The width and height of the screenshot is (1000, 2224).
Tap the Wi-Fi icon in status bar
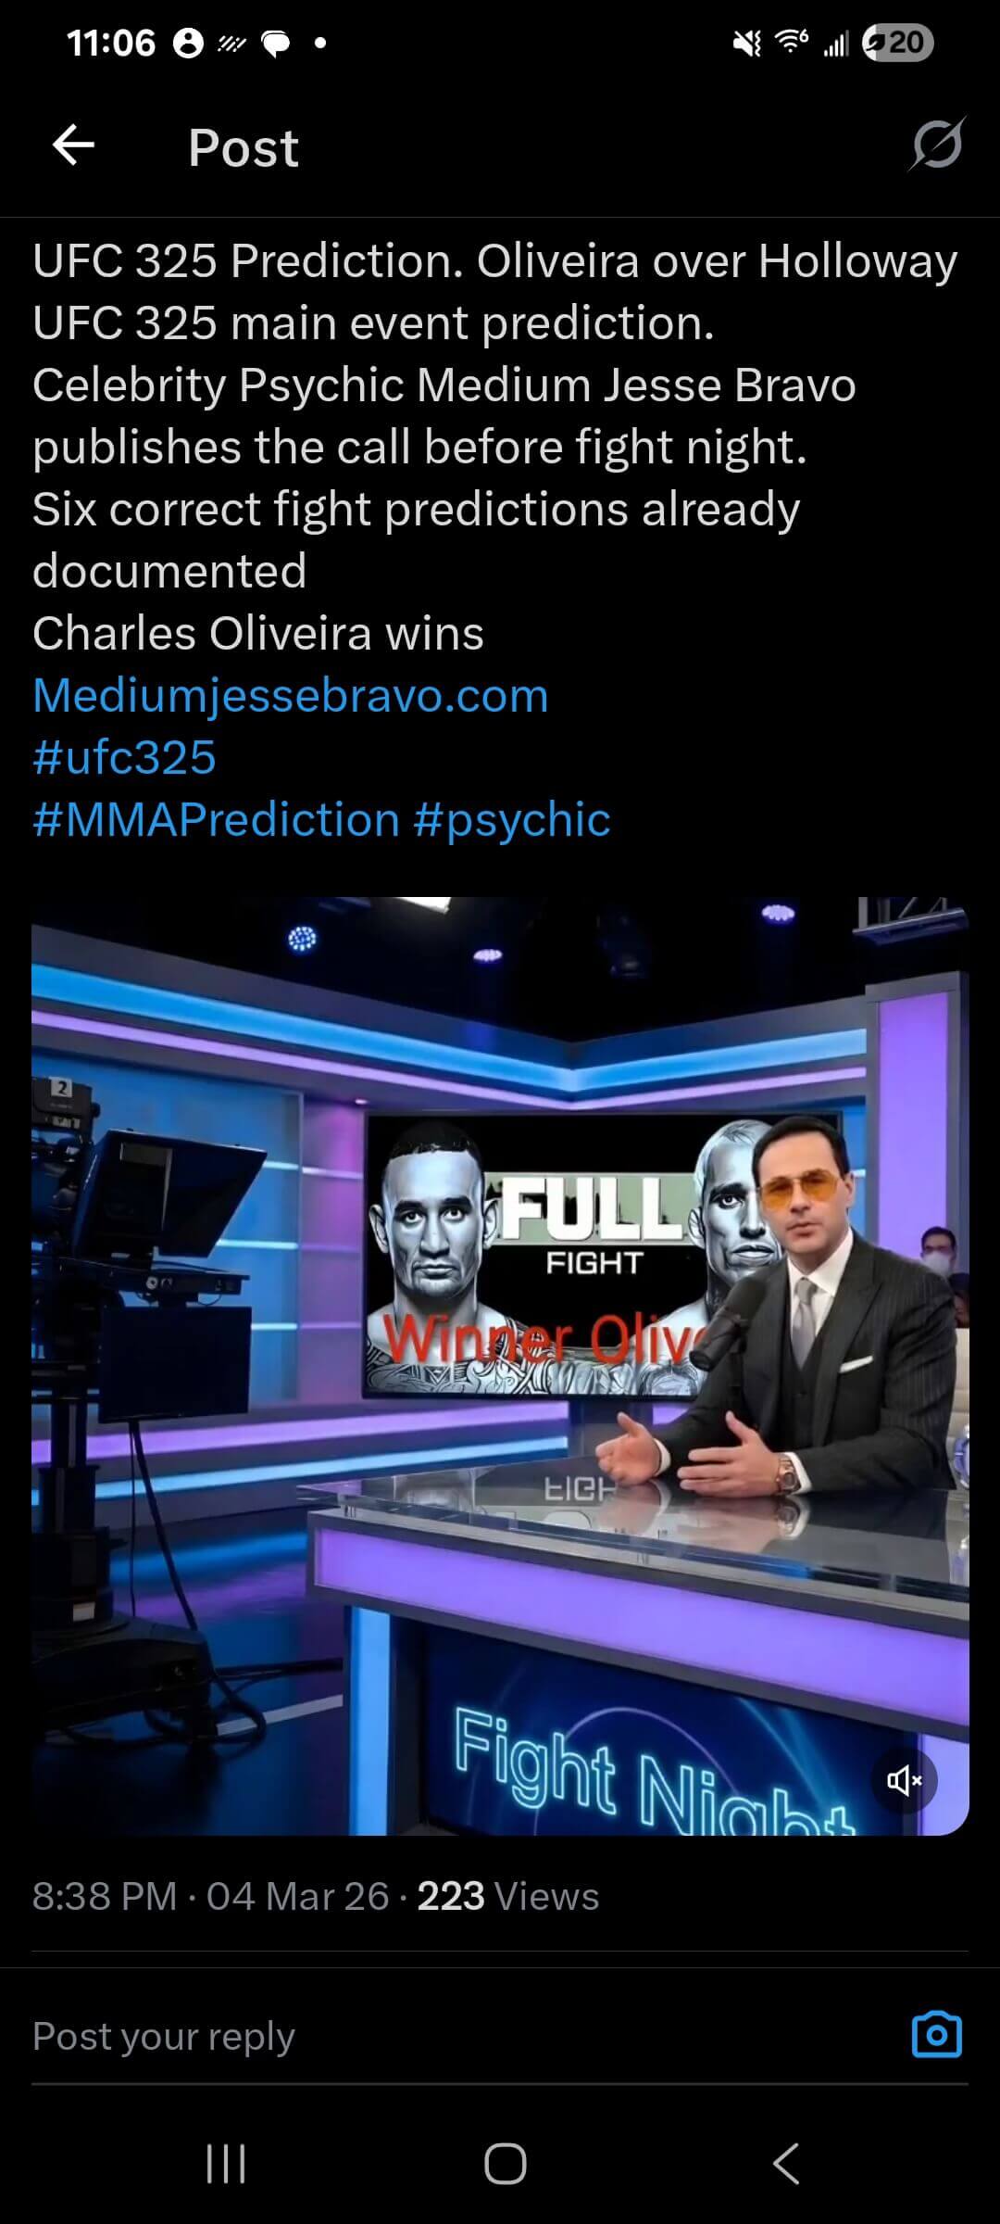(792, 42)
